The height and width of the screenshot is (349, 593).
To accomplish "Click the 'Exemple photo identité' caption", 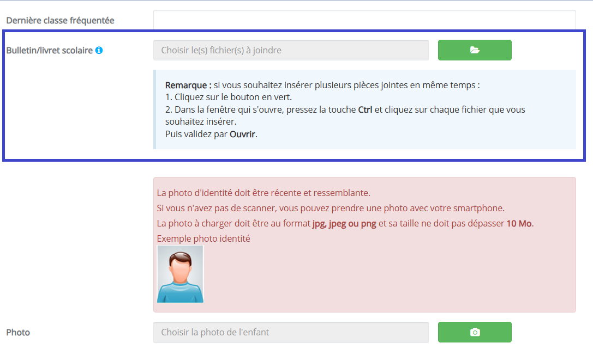I will (x=203, y=238).
